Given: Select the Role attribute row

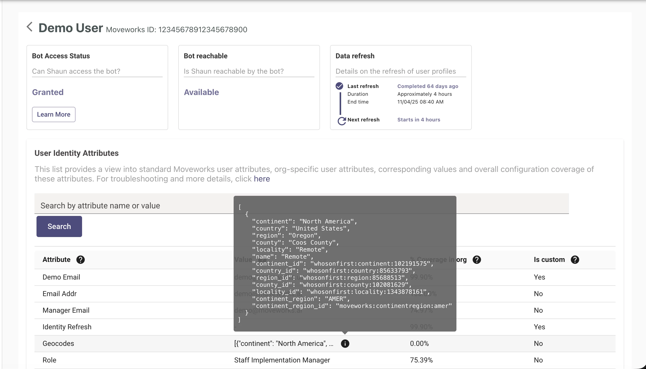Looking at the screenshot, I should click(49, 360).
